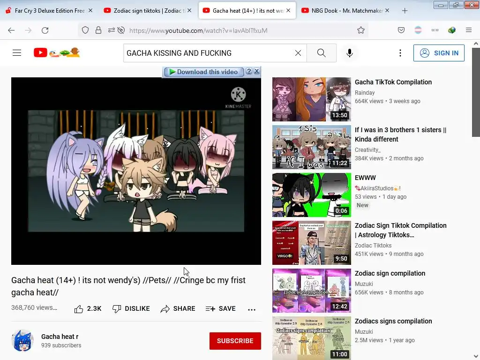Click the 12:42 Zodiac sign thumbnail
480x360 pixels.
click(312, 291)
